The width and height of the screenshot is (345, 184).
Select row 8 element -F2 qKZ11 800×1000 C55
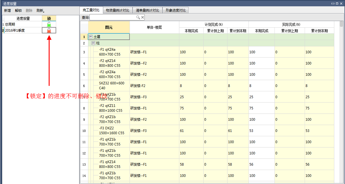pyautogui.click(x=110, y=108)
